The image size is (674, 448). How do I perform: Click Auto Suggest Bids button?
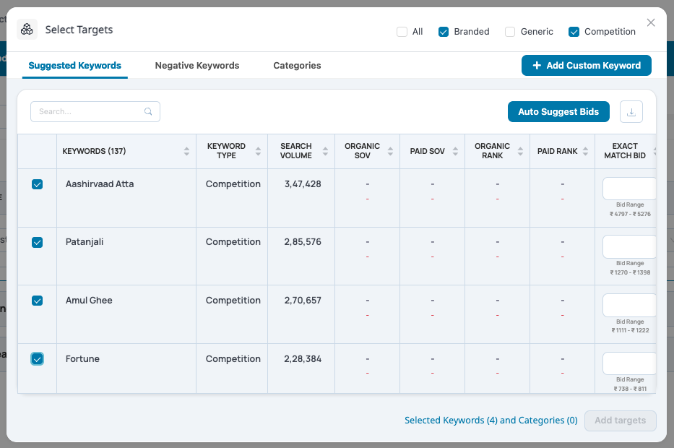[558, 112]
